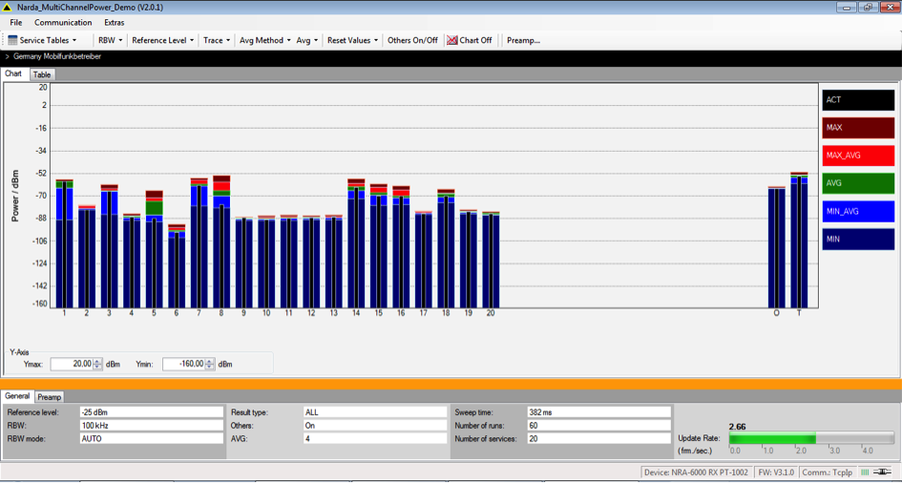The width and height of the screenshot is (902, 483).
Task: Open the File menu
Action: pos(16,22)
